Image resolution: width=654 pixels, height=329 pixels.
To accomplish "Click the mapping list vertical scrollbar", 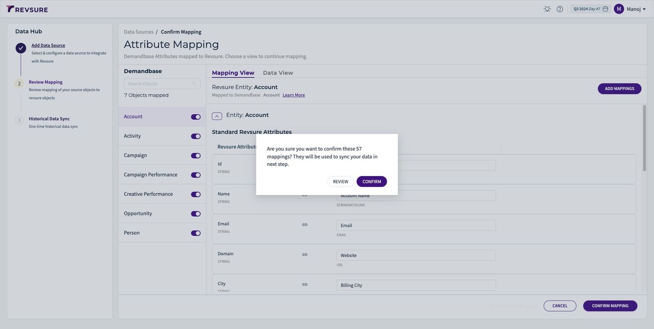I will tap(645, 138).
